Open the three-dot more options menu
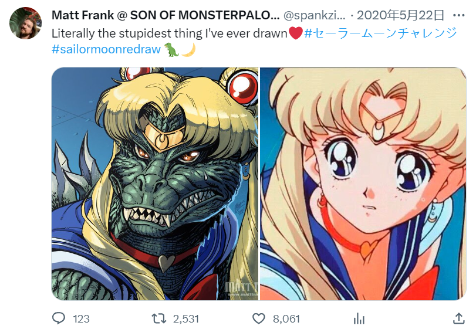476x329 pixels. tap(457, 15)
